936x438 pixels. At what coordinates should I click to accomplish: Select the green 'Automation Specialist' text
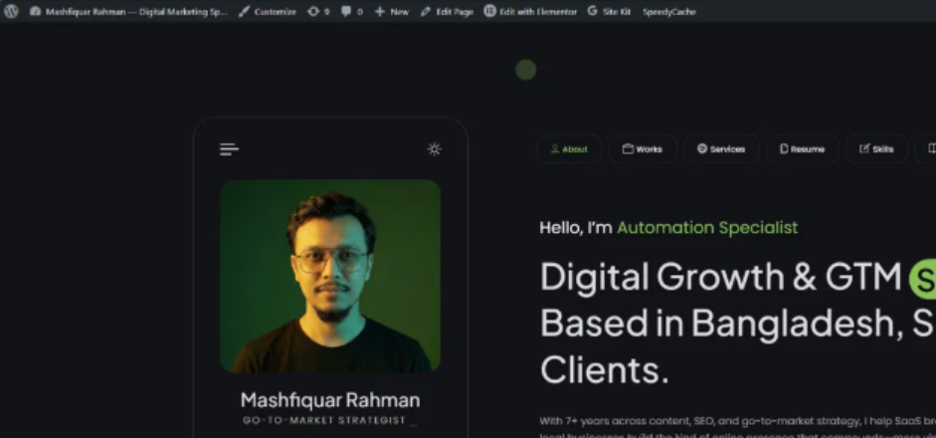707,228
